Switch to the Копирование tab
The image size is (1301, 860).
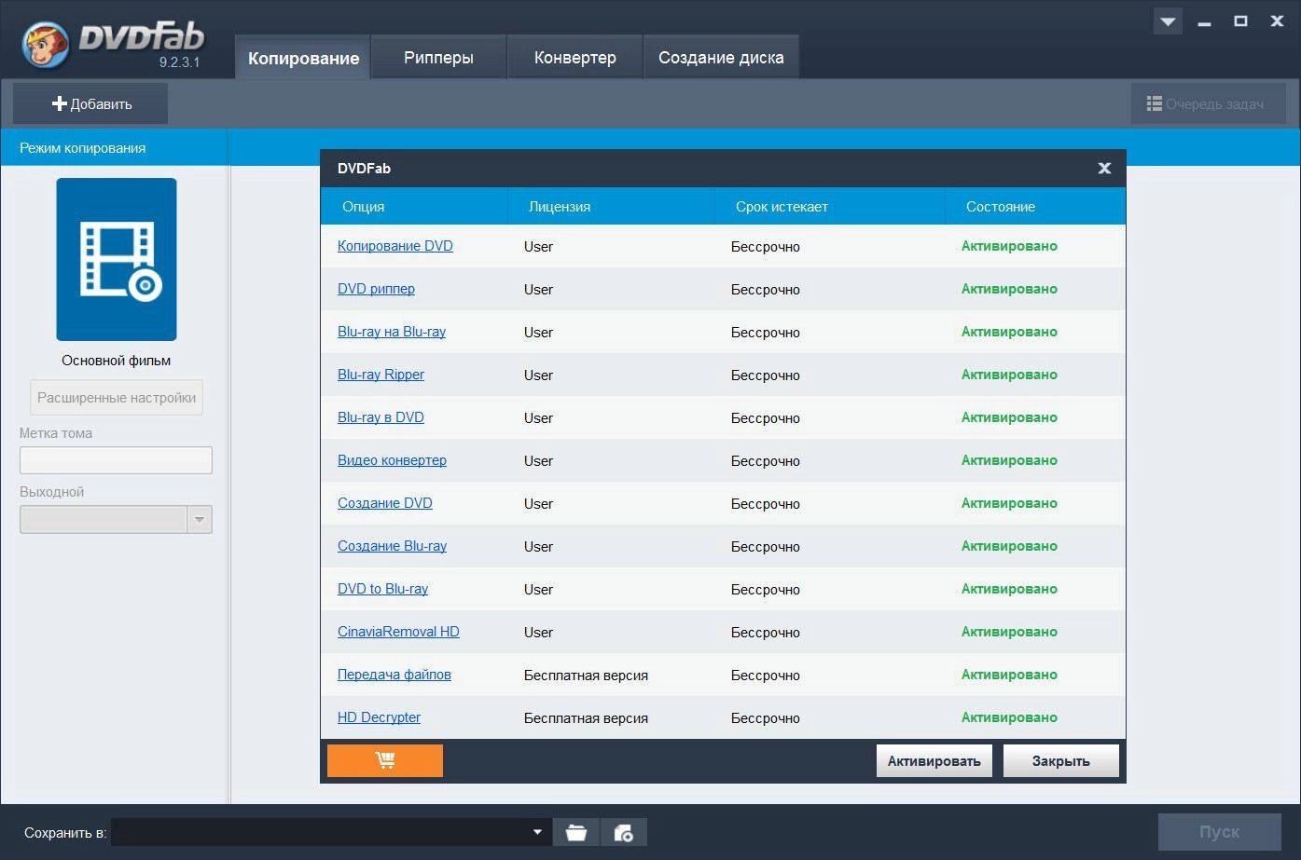tap(303, 58)
